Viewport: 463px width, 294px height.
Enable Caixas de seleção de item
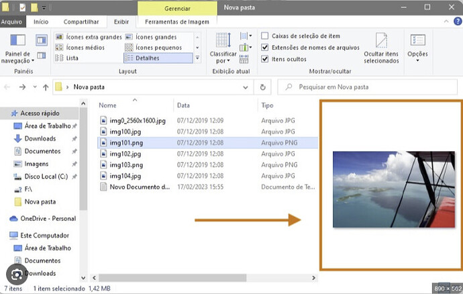[x=265, y=36]
